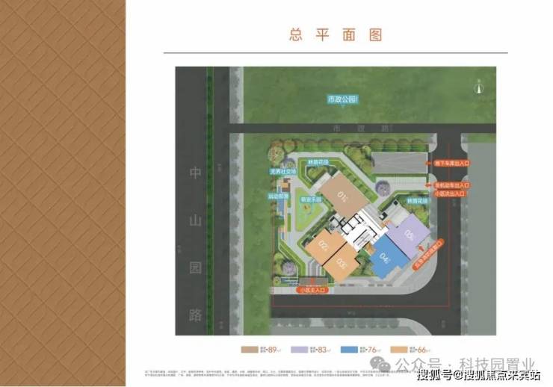Click the 89㎡ legend text

[x=271, y=350]
